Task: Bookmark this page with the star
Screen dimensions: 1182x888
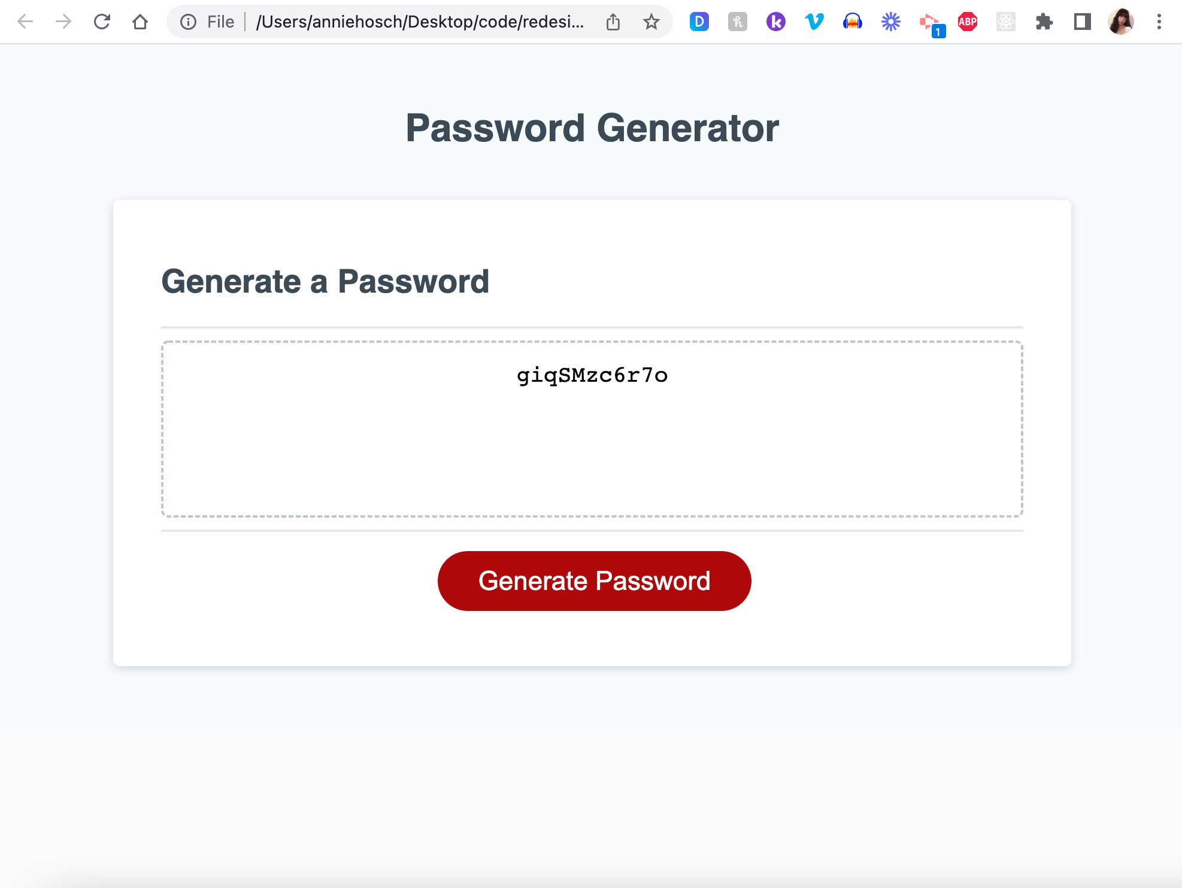Action: coord(651,22)
